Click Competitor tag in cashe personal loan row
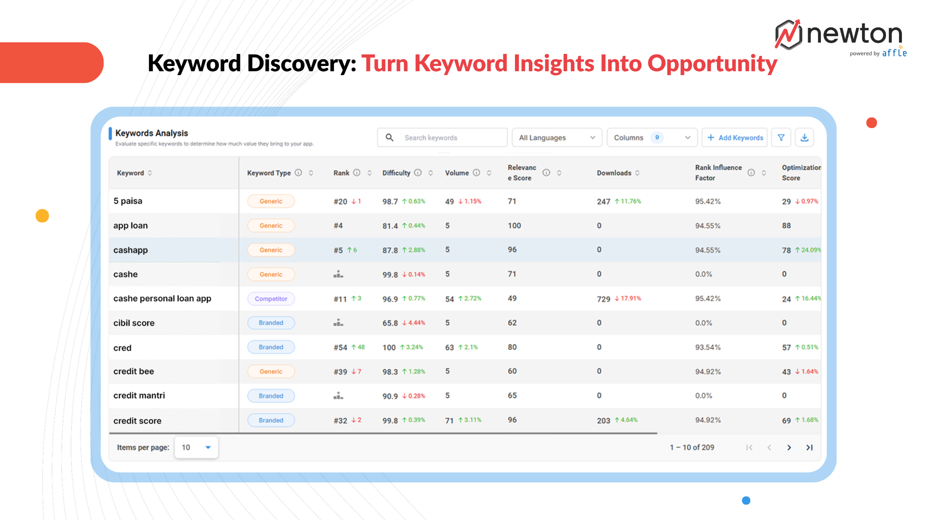The image size is (925, 520). 271,299
